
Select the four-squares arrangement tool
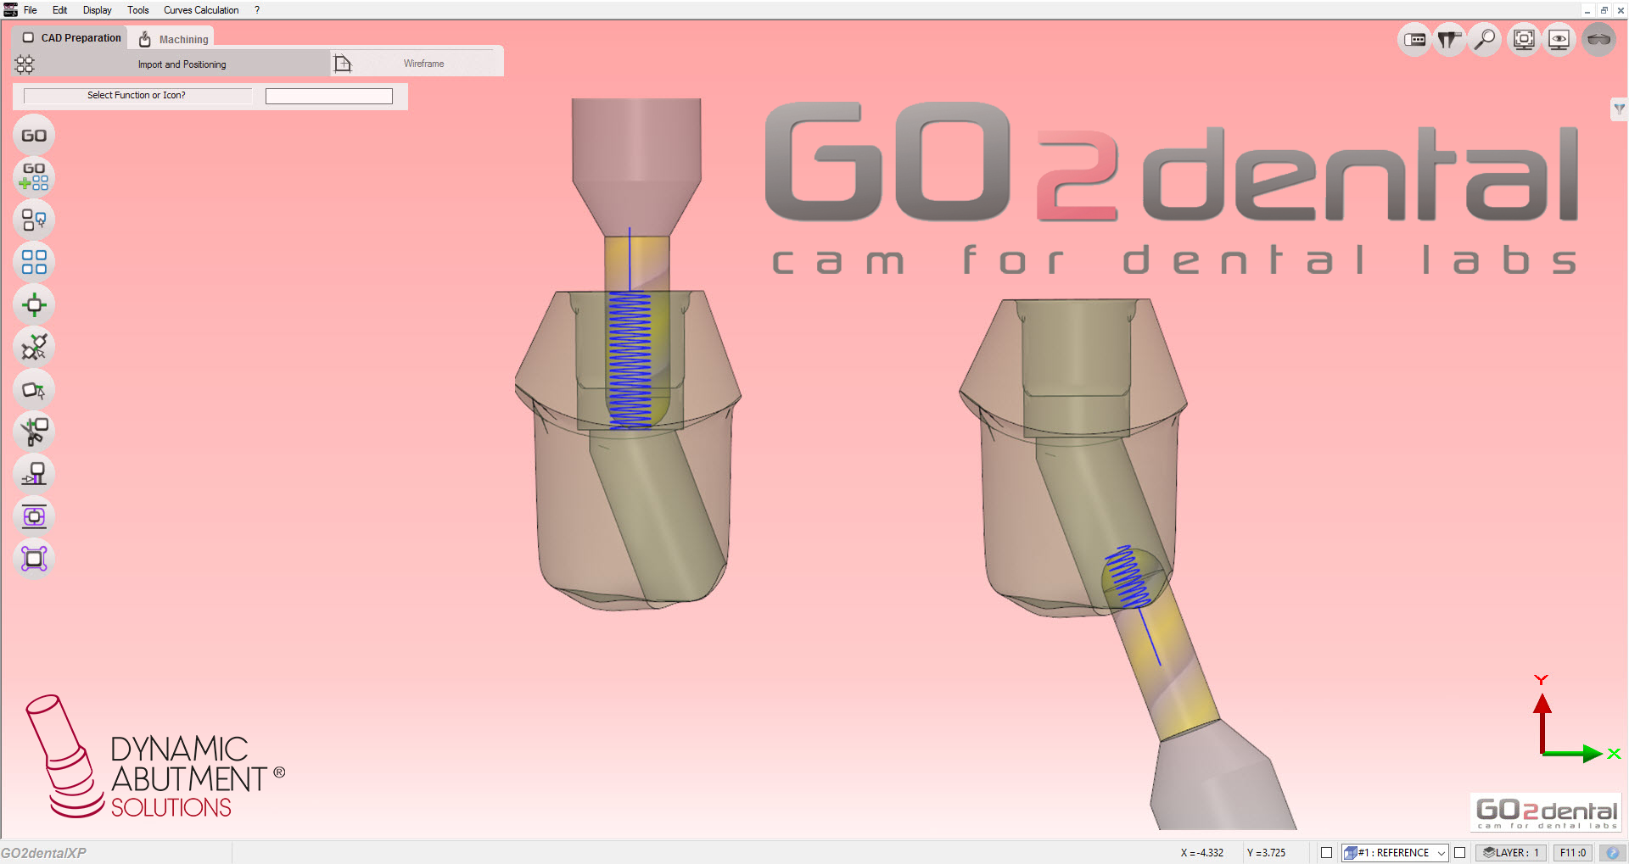tap(34, 261)
